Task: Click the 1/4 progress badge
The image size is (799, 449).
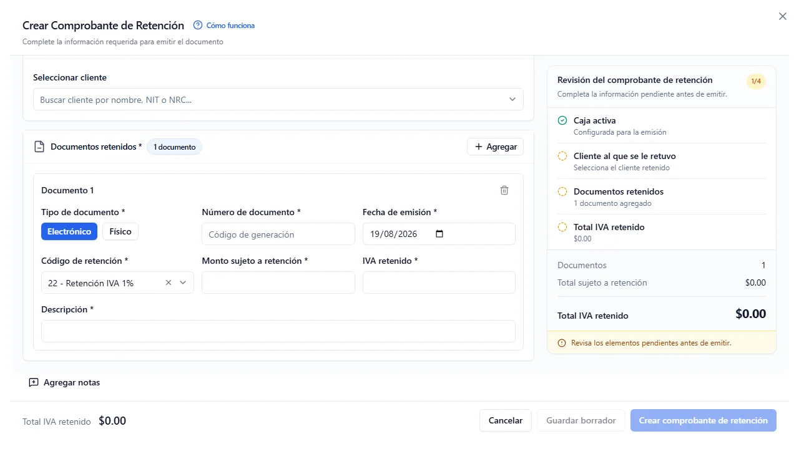Action: click(756, 81)
